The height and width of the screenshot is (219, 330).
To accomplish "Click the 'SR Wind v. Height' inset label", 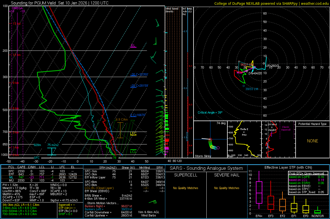I will [272, 127].
